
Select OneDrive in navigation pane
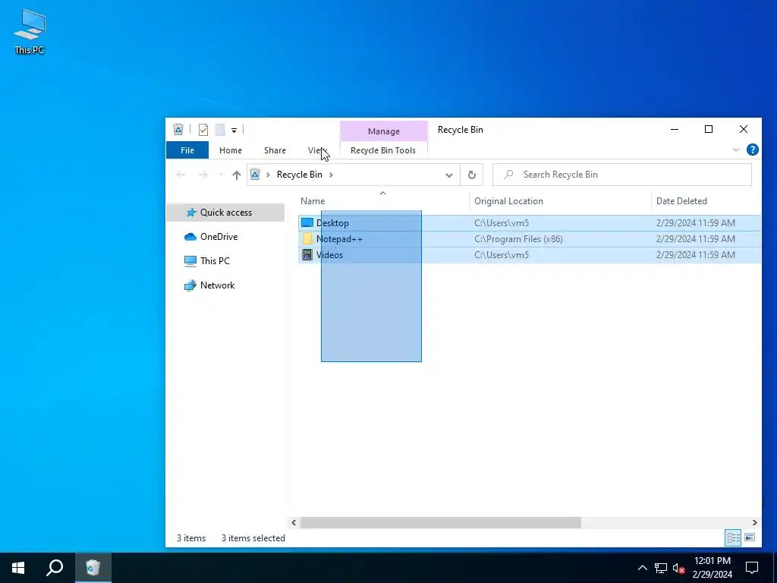click(219, 237)
